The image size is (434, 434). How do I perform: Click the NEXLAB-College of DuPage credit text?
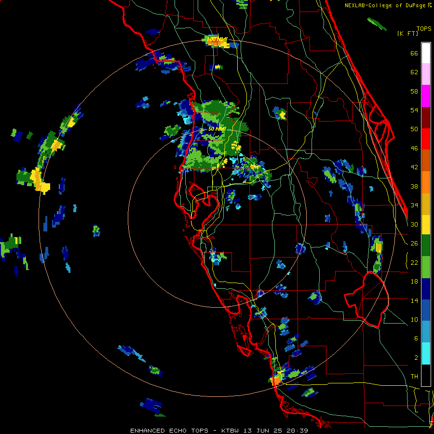tap(385, 5)
